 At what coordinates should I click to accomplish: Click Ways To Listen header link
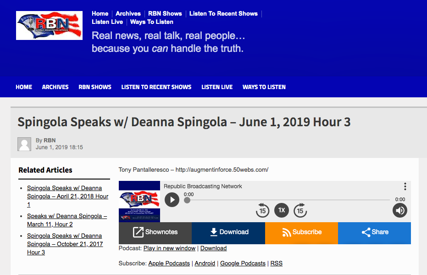point(152,22)
